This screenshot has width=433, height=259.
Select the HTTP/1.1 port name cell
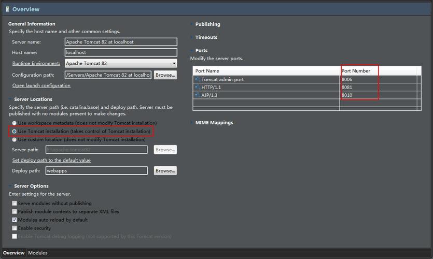click(x=266, y=87)
